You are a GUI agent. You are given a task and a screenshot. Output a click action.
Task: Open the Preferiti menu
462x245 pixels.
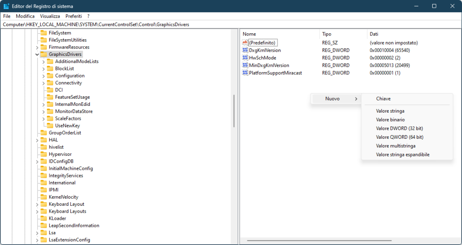[x=74, y=16]
